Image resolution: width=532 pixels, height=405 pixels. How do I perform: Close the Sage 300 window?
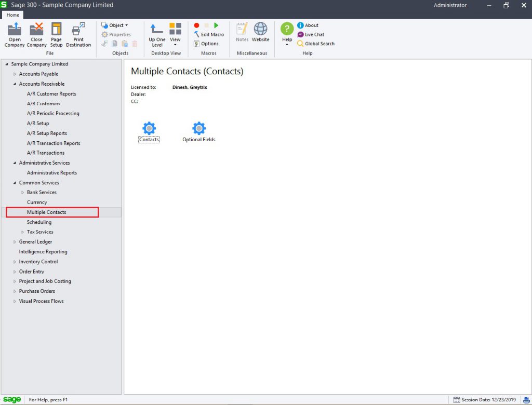point(524,5)
